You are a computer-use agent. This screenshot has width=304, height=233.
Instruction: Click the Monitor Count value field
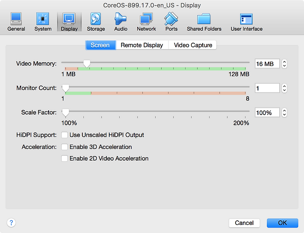267,88
